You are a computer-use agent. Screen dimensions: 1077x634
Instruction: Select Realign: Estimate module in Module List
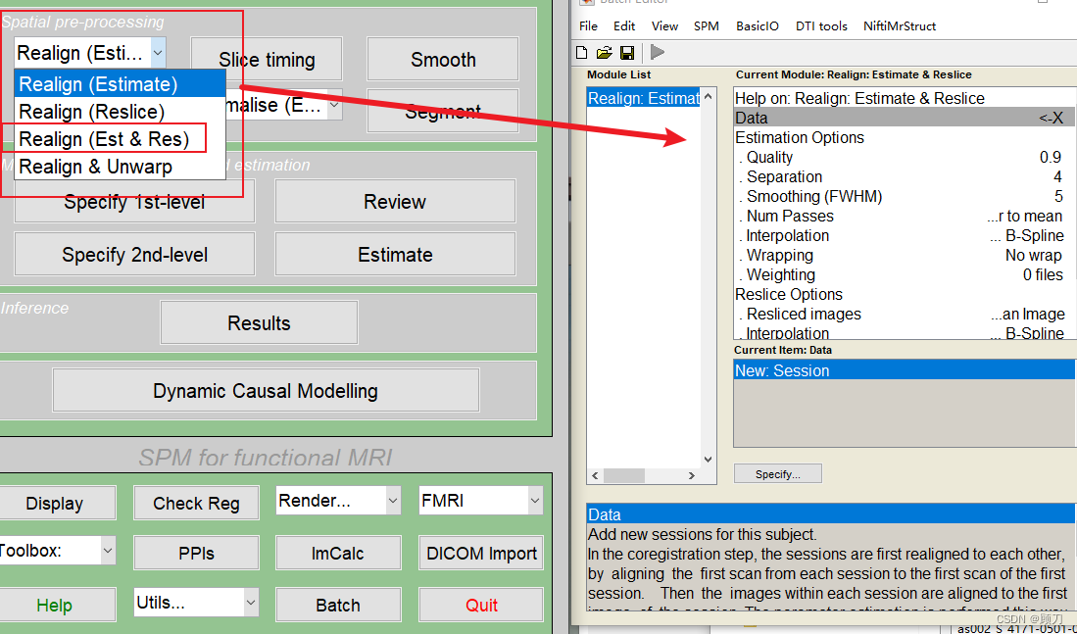pos(644,98)
